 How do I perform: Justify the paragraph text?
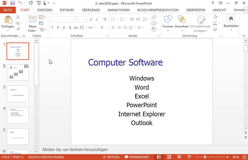(x=131, y=27)
